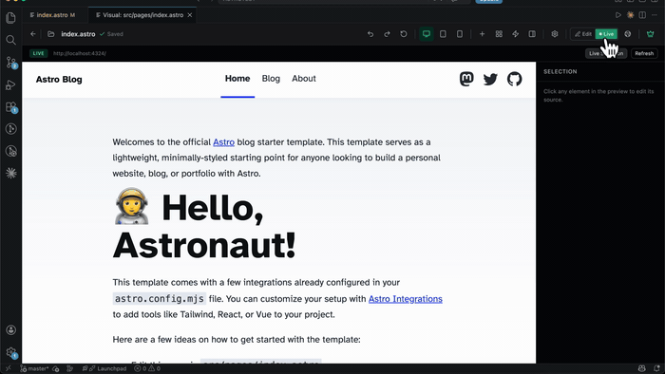Click the Astro hyperlink in intro paragraph
665x374 pixels.
[223, 141]
